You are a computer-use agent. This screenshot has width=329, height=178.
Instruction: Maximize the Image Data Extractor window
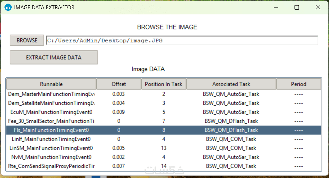(x=297, y=8)
